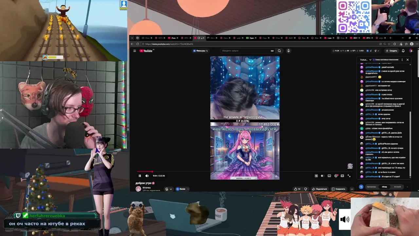Click the magnifier search button
This screenshot has width=419, height=236.
[279, 51]
